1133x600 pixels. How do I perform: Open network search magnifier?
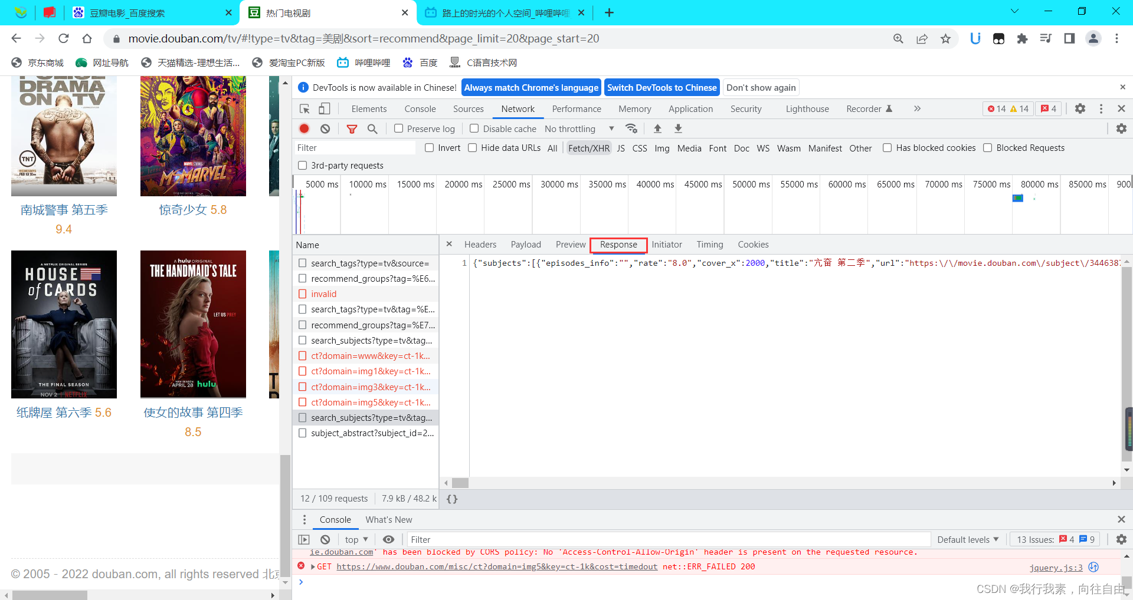click(372, 128)
